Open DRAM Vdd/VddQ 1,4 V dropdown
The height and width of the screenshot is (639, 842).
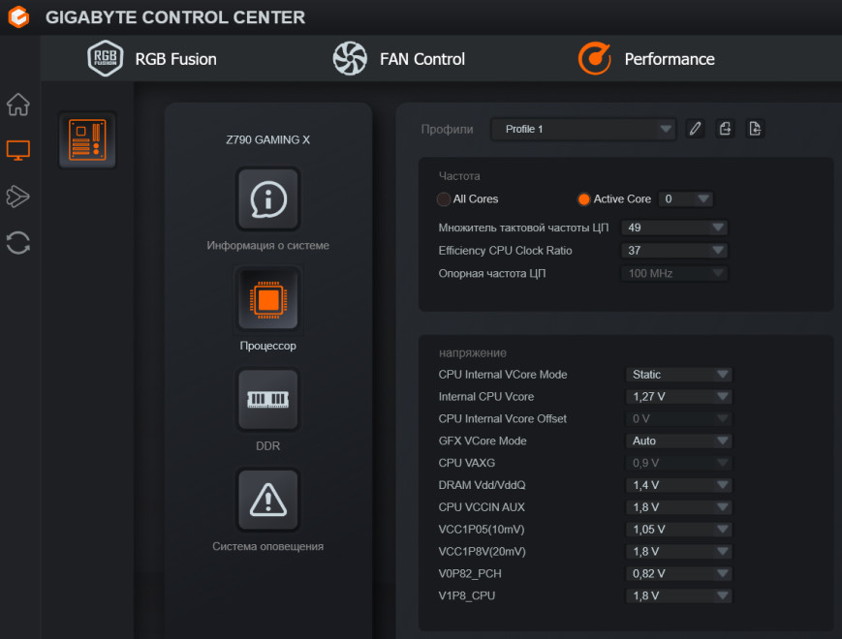point(679,485)
